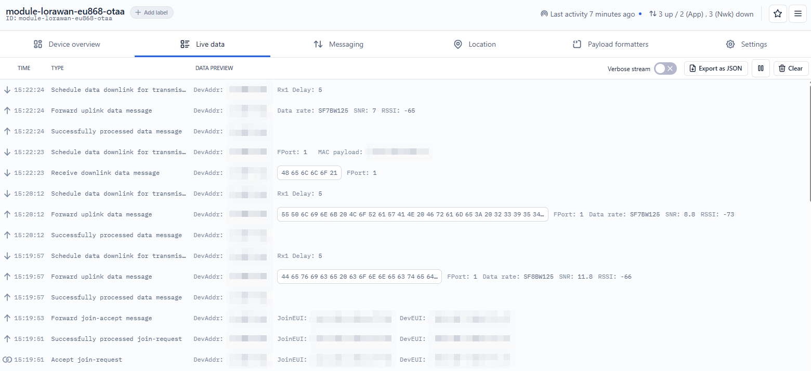Click the Accept join-request link icon
Screen dimensions: 811x371
[x=7, y=360]
